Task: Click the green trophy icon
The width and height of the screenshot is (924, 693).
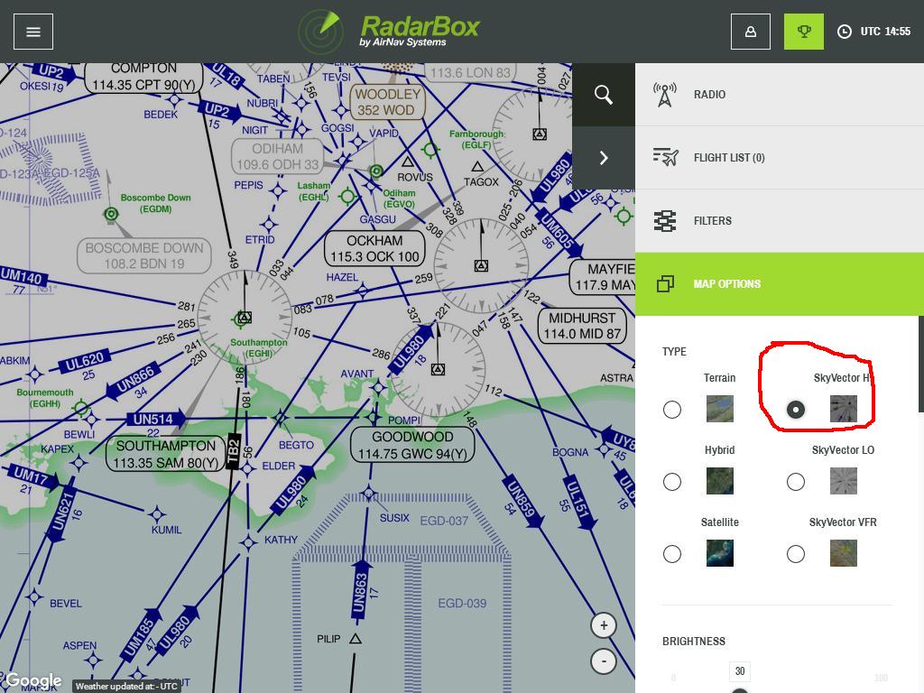Action: (803, 32)
